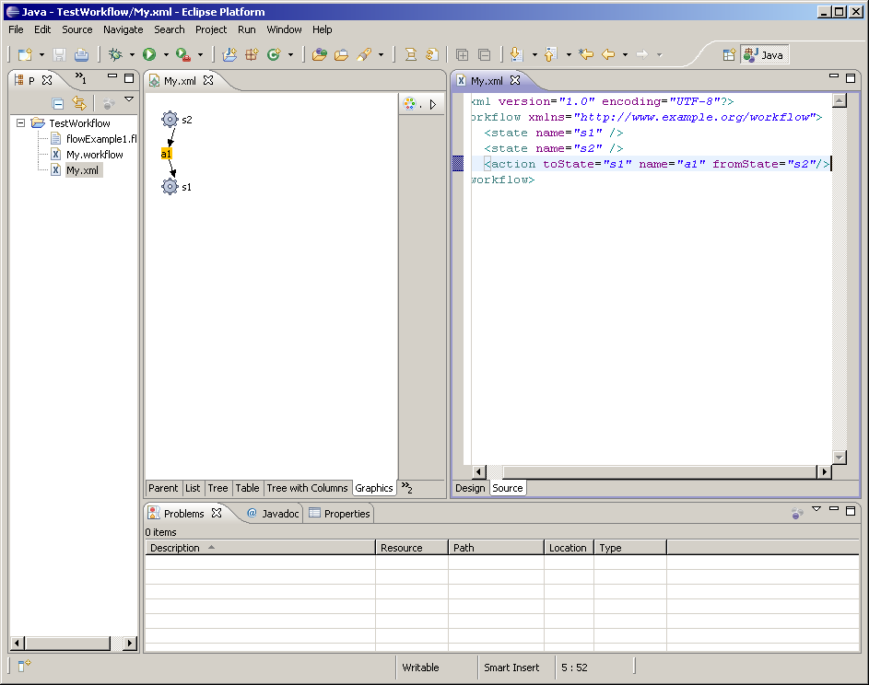The width and height of the screenshot is (869, 685).
Task: Open the dropdown arrow next to Run
Action: (x=166, y=55)
